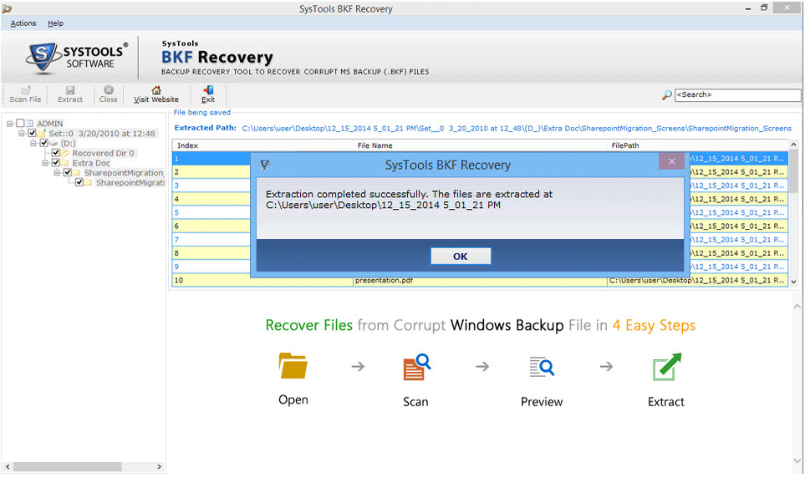Click the Search input field
The width and height of the screenshot is (810, 478).
pyautogui.click(x=737, y=95)
